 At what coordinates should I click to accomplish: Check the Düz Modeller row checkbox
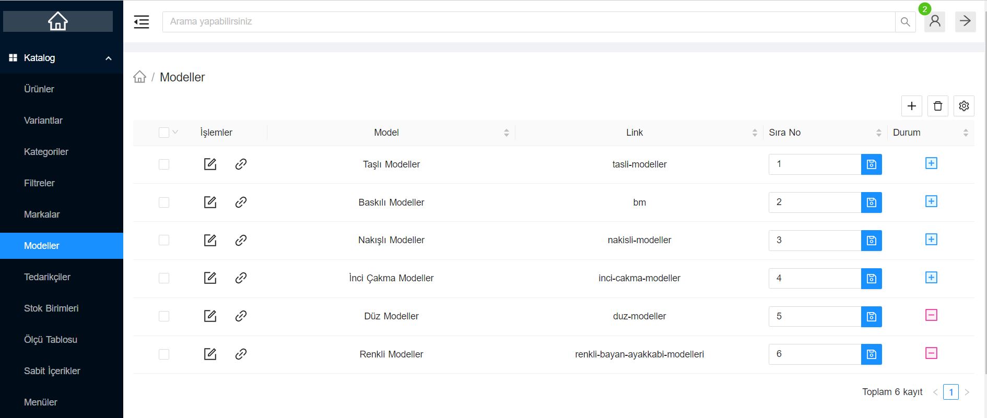click(x=164, y=316)
